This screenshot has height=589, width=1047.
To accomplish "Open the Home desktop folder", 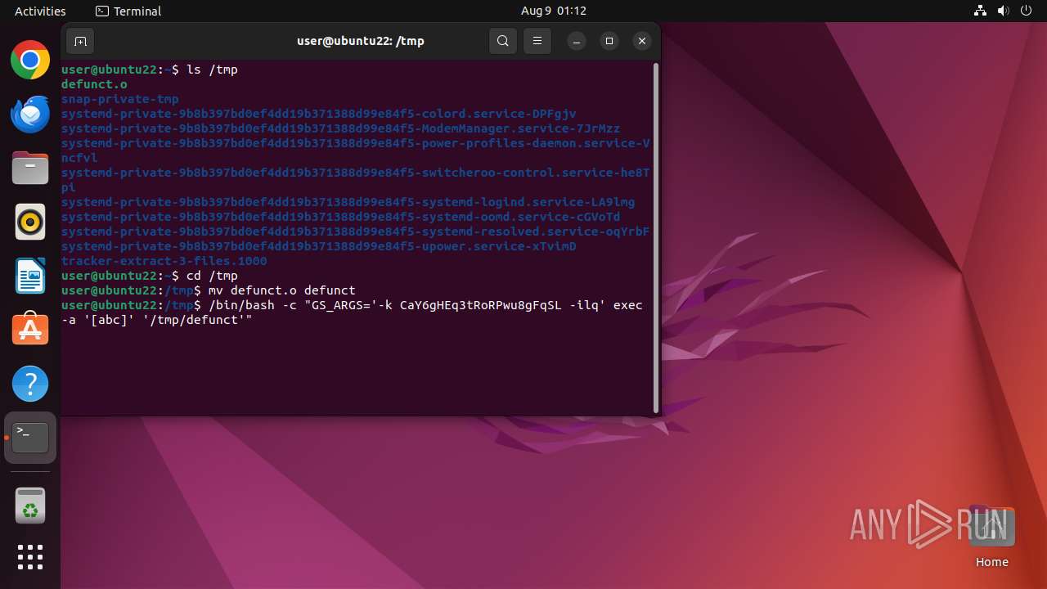I will [x=991, y=537].
